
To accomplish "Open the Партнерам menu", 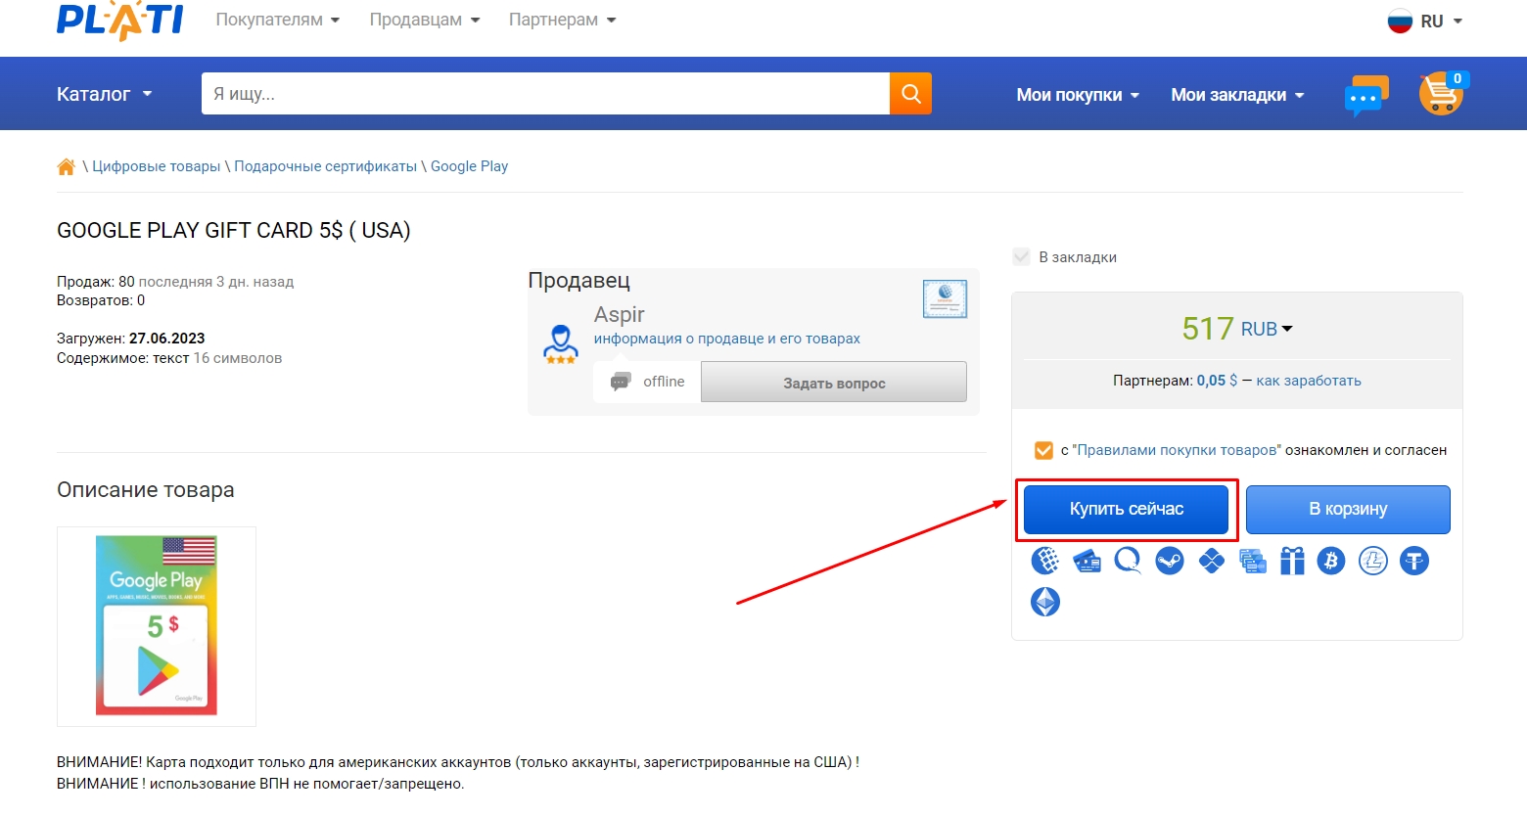I will pos(562,20).
